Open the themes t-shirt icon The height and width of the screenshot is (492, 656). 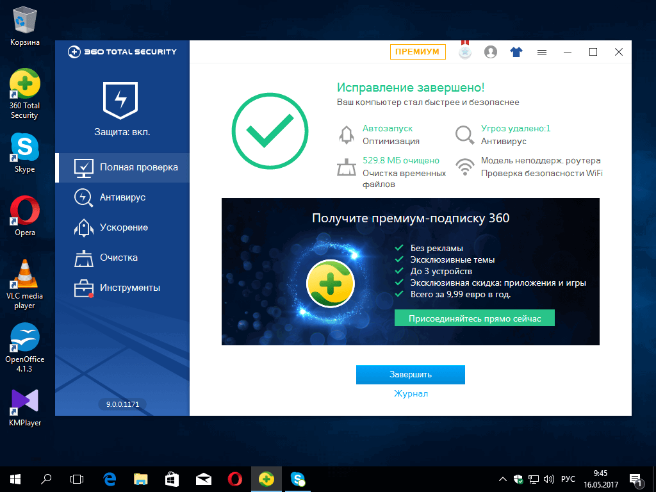click(516, 51)
